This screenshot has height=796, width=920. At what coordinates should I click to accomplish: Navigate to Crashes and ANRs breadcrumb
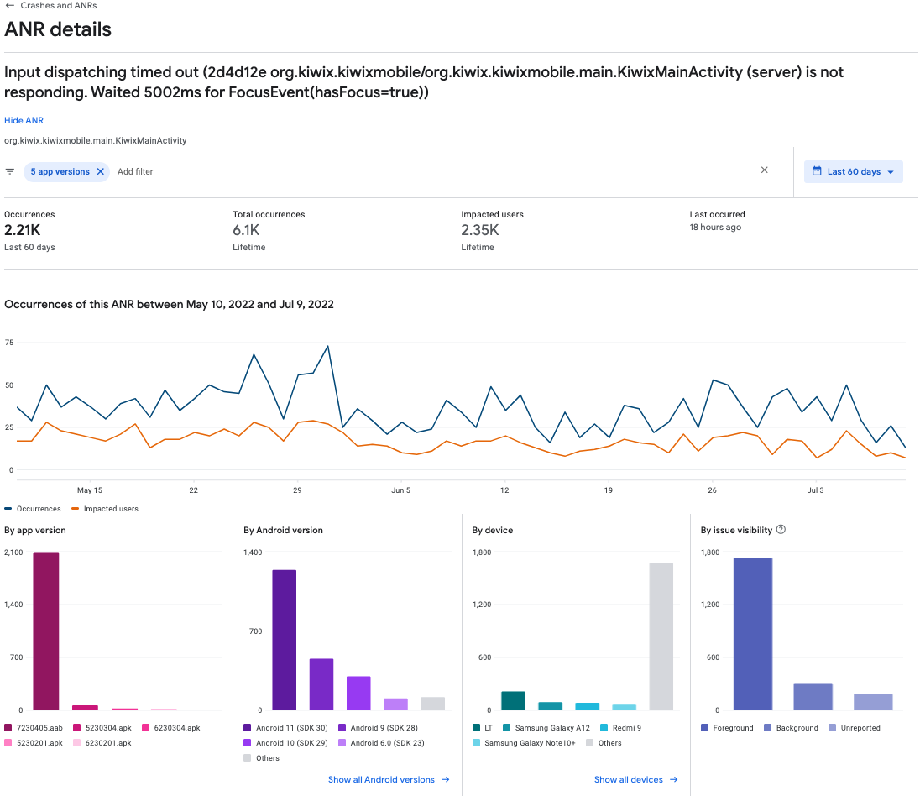(x=57, y=5)
